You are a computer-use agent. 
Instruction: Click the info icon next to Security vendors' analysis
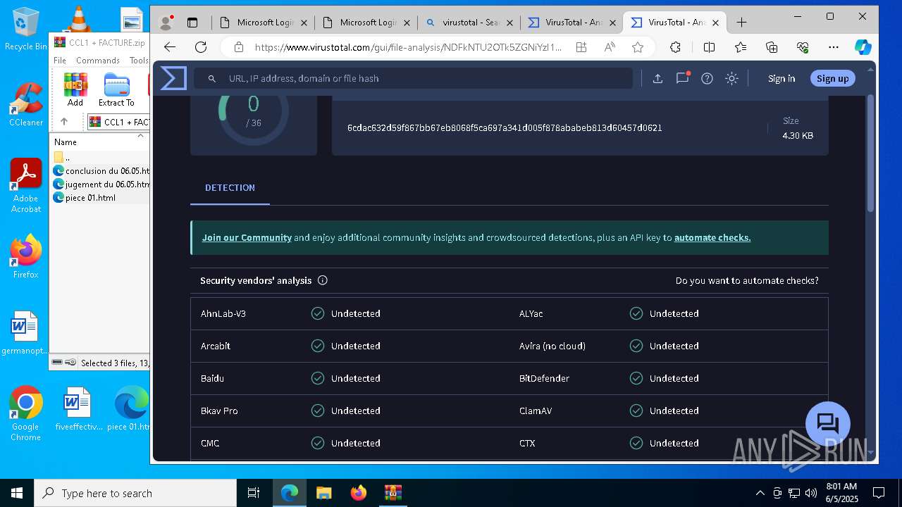323,280
